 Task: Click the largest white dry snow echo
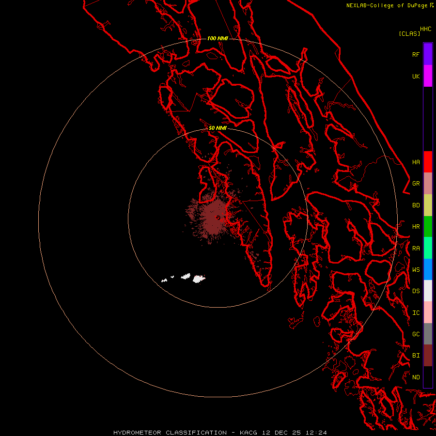199,279
